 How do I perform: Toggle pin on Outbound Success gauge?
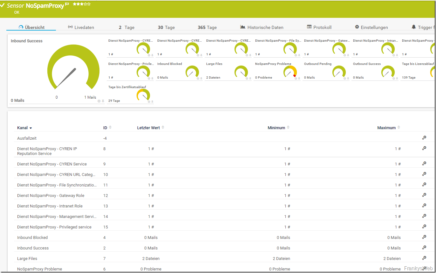(397, 78)
